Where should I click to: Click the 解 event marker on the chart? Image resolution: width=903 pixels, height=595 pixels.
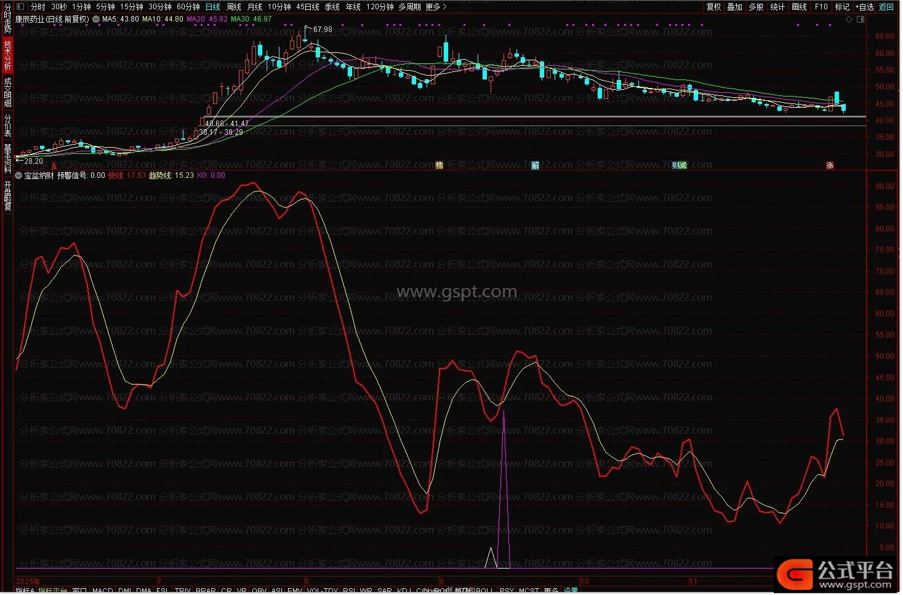click(x=535, y=165)
